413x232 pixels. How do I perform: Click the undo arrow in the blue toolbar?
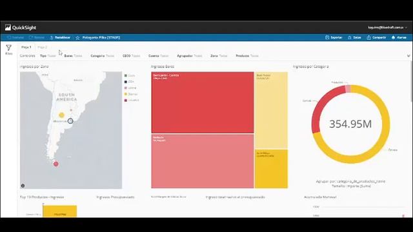pos(8,37)
